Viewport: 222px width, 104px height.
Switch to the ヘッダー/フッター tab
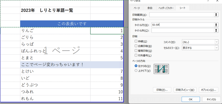(166, 8)
